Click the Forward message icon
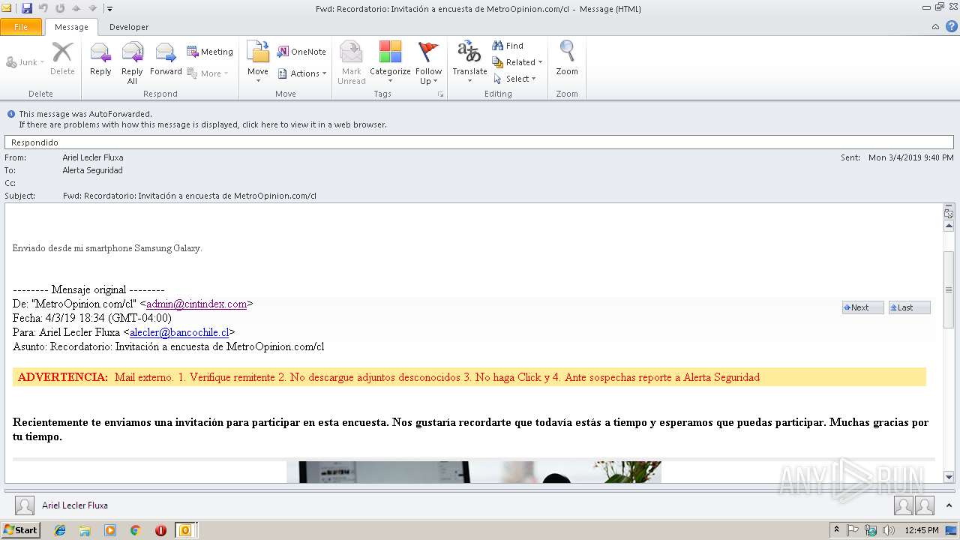The image size is (960, 540). [166, 58]
